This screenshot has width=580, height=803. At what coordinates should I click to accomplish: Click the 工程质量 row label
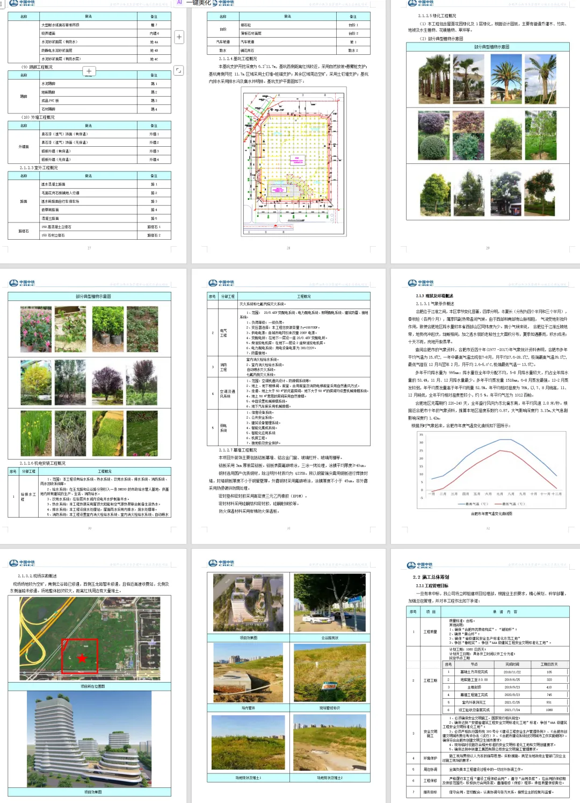point(430,632)
